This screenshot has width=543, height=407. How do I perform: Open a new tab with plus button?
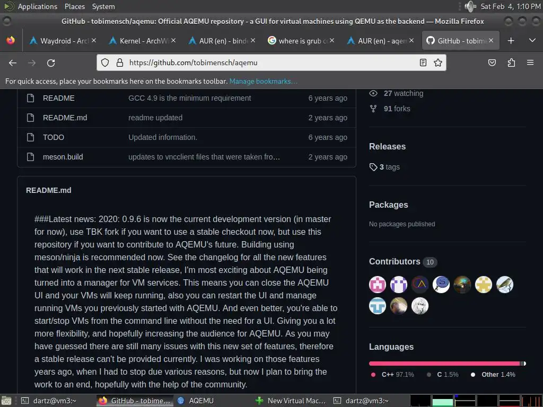coord(511,41)
